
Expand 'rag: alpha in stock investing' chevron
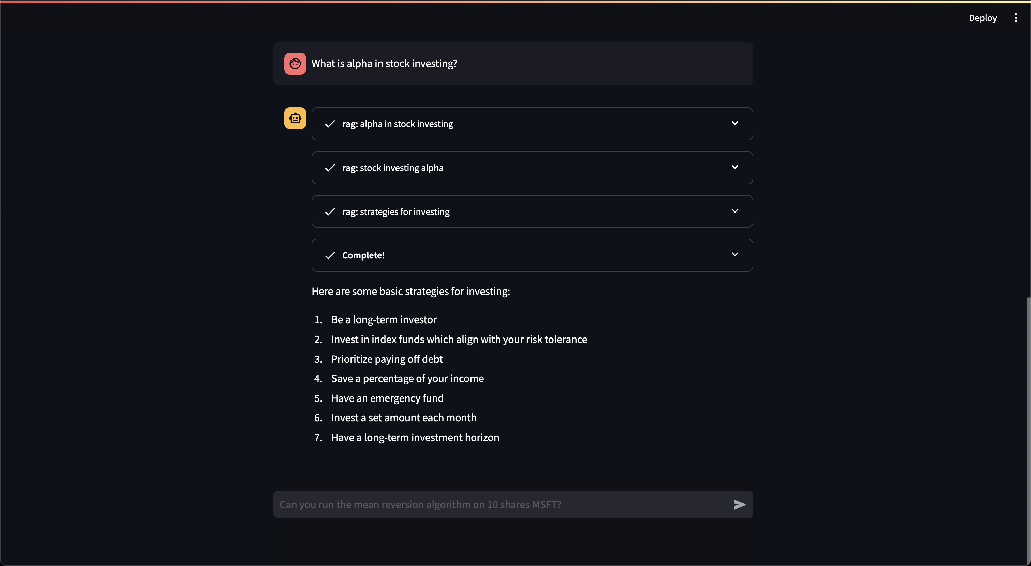click(x=735, y=123)
